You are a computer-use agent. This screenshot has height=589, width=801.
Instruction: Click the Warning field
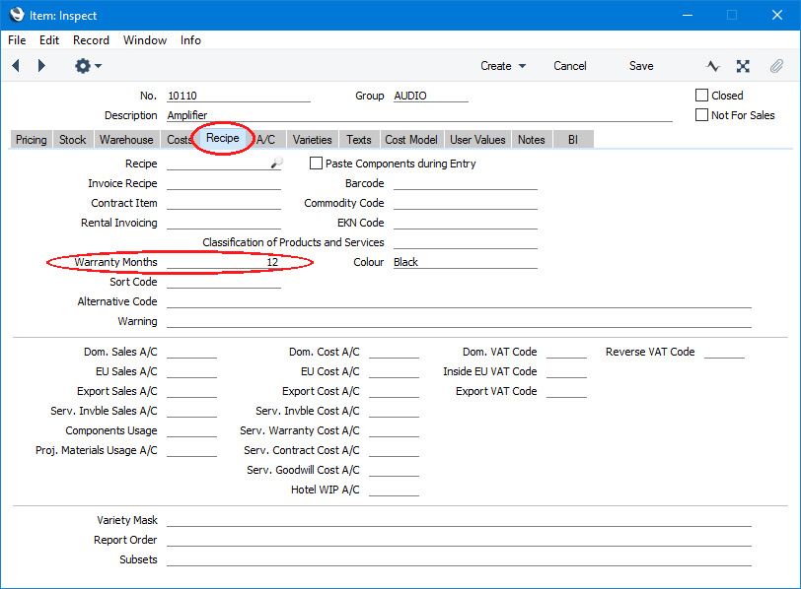pyautogui.click(x=459, y=321)
